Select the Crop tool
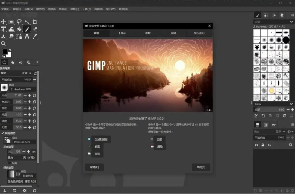 point(35,22)
